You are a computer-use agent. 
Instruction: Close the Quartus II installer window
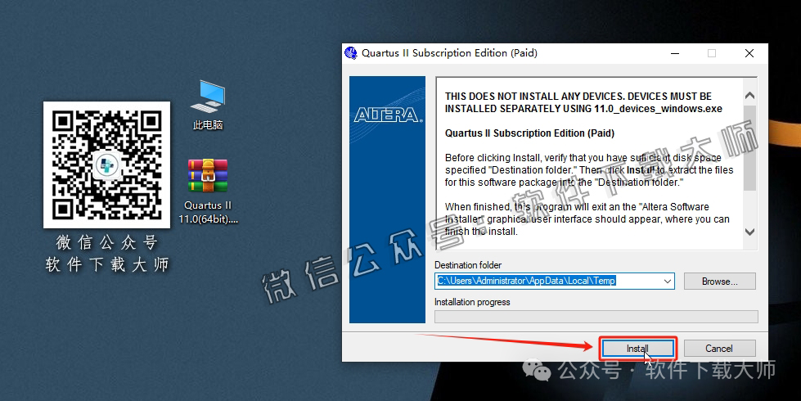pyautogui.click(x=749, y=53)
